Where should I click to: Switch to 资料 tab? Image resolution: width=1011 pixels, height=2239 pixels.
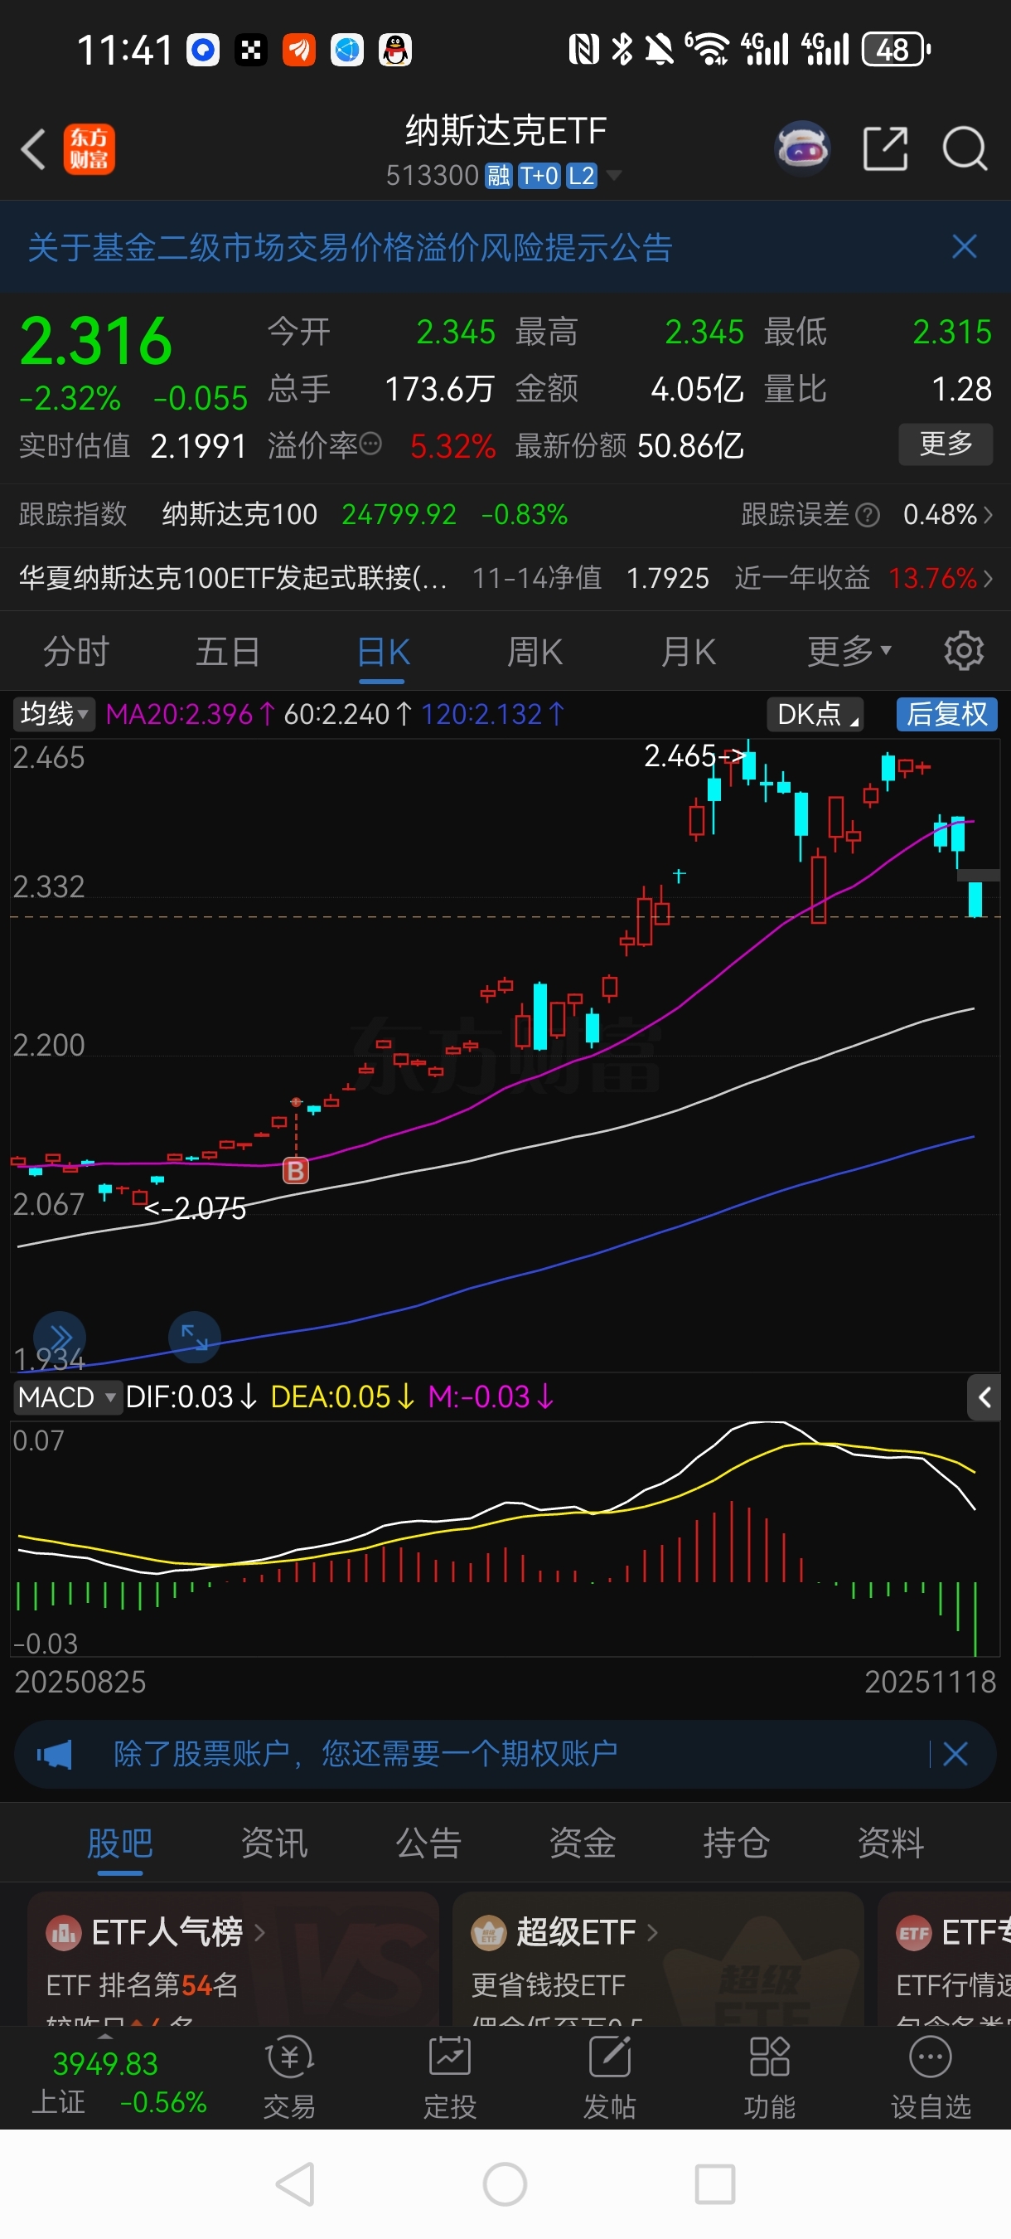(x=890, y=1843)
